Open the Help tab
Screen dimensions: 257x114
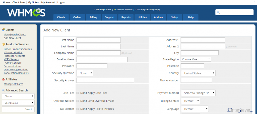tap(191, 17)
